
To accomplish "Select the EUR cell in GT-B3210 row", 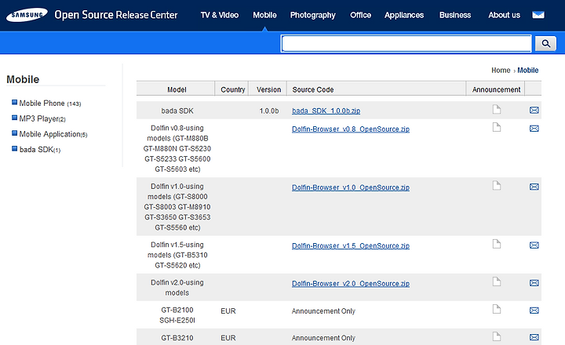I will [228, 338].
